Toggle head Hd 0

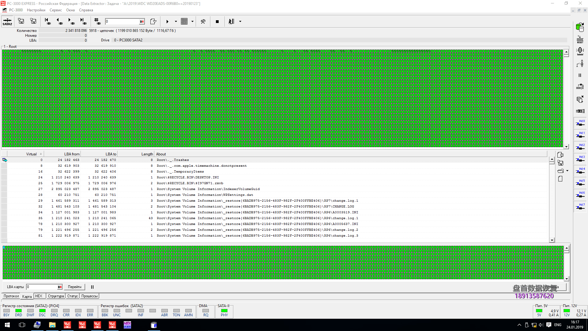coord(580,123)
